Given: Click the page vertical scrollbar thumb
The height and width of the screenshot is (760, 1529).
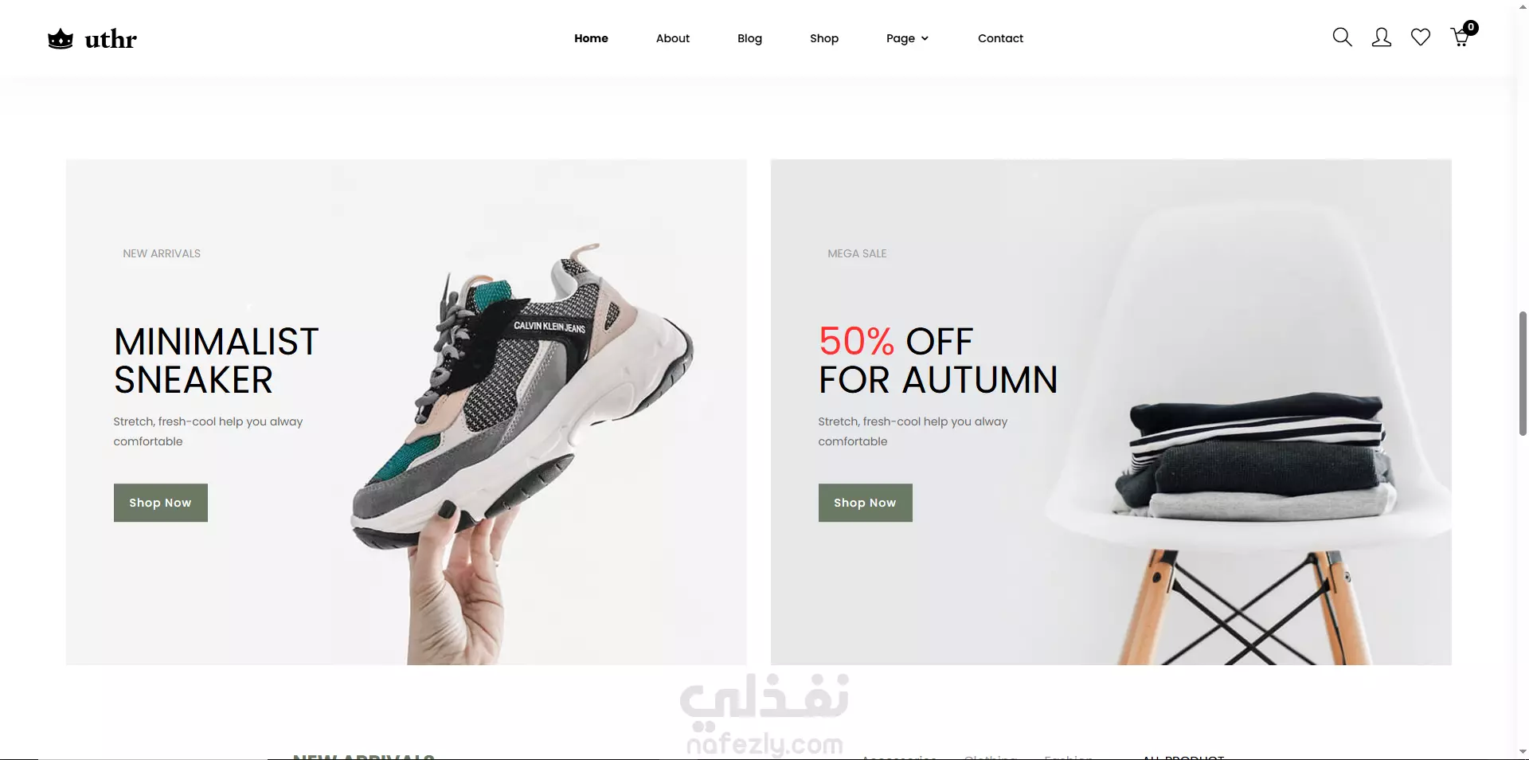Looking at the screenshot, I should tap(1523, 374).
